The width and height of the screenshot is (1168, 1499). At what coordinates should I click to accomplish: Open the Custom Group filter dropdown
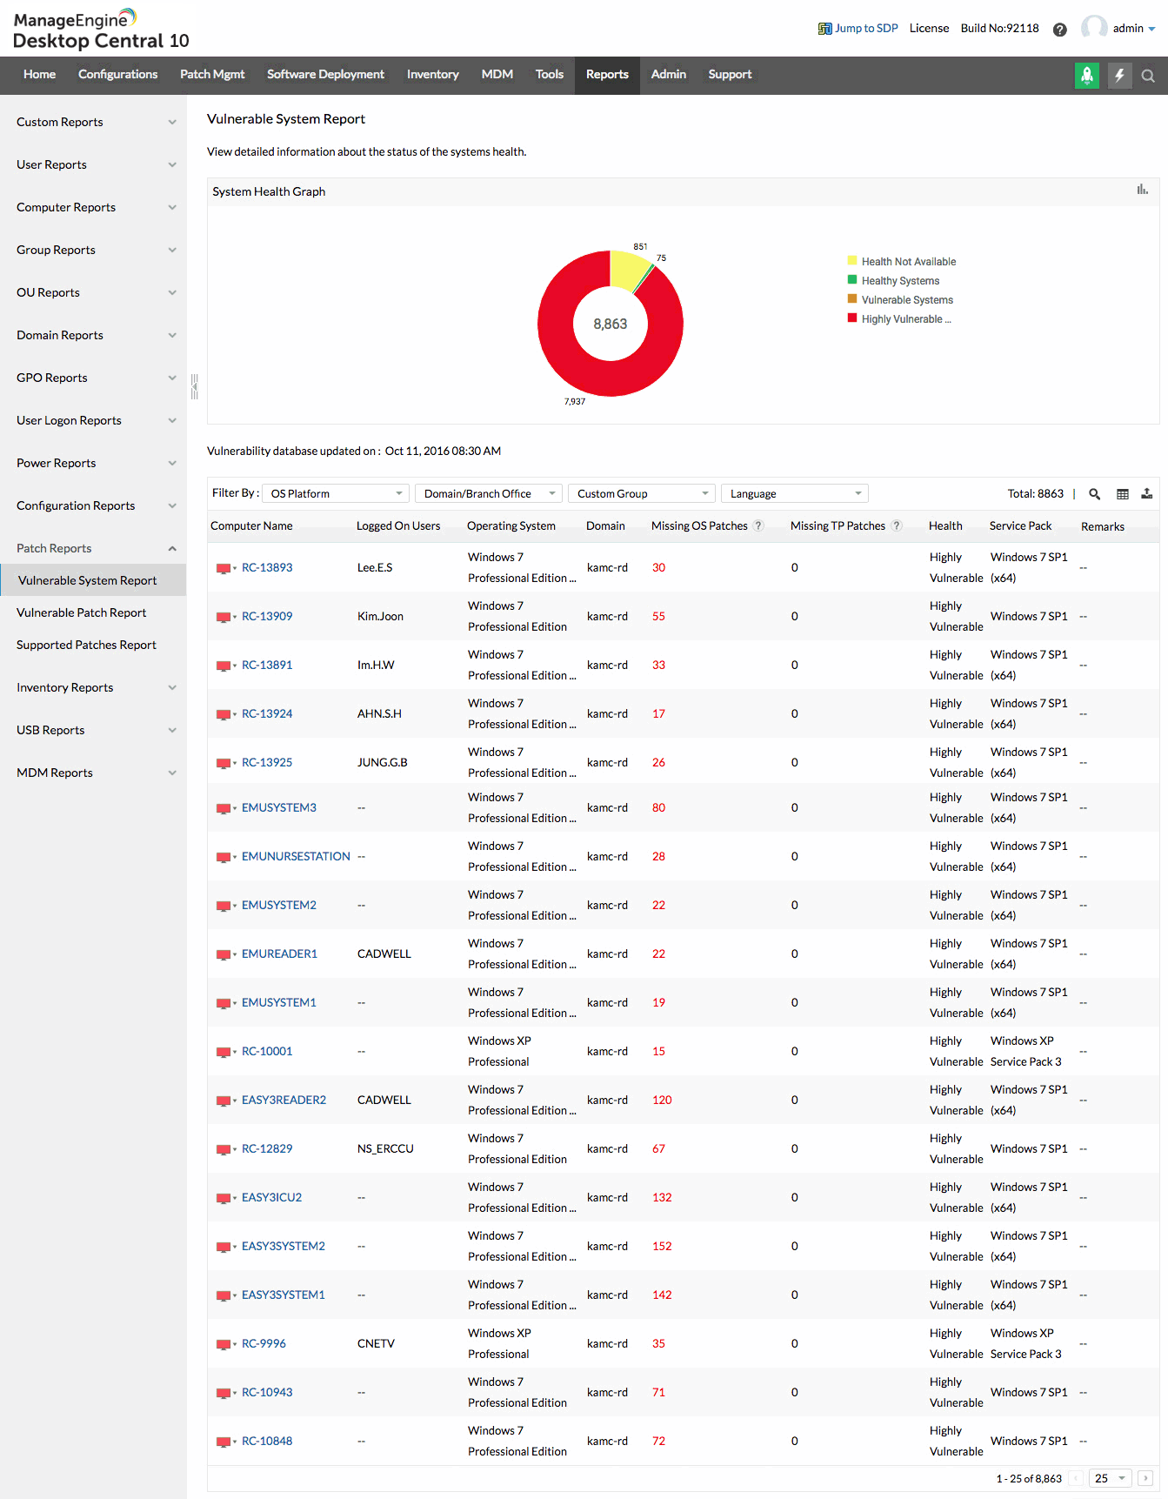click(642, 493)
